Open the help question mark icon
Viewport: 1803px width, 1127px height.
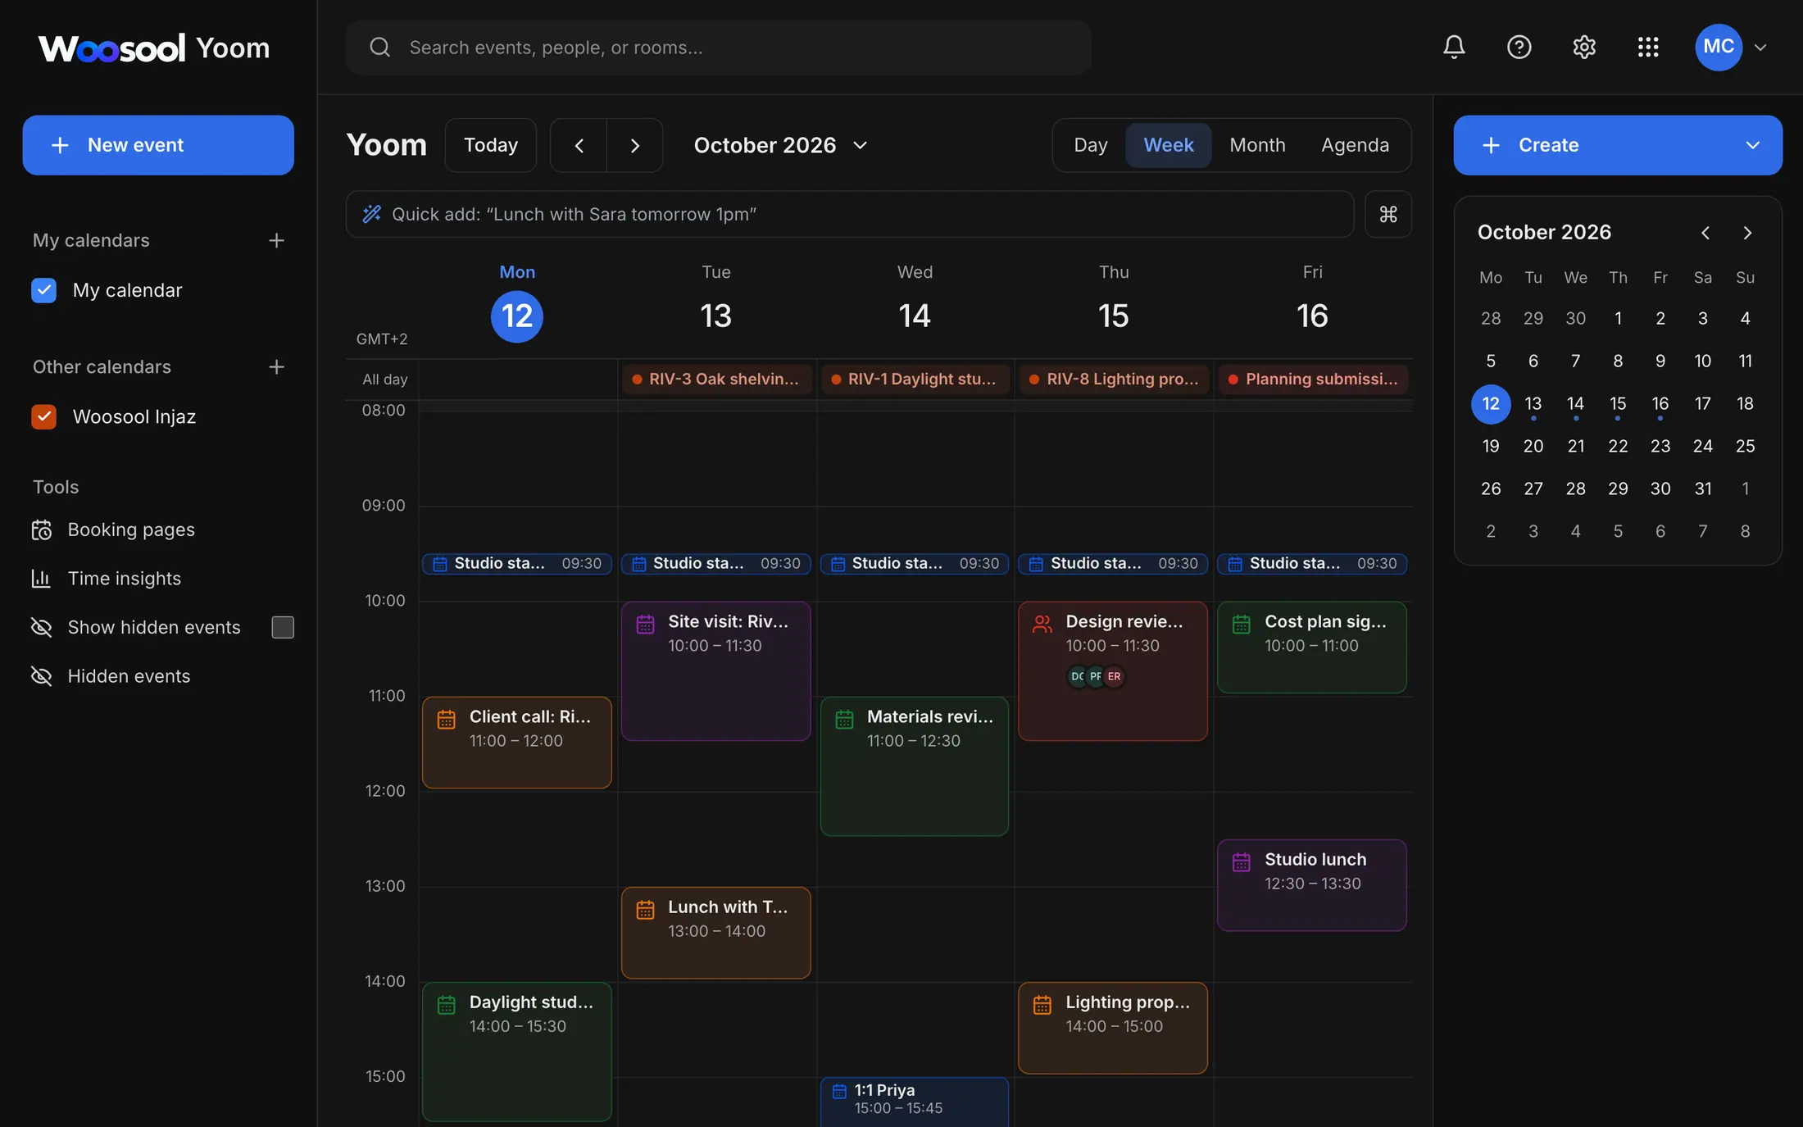coord(1519,47)
